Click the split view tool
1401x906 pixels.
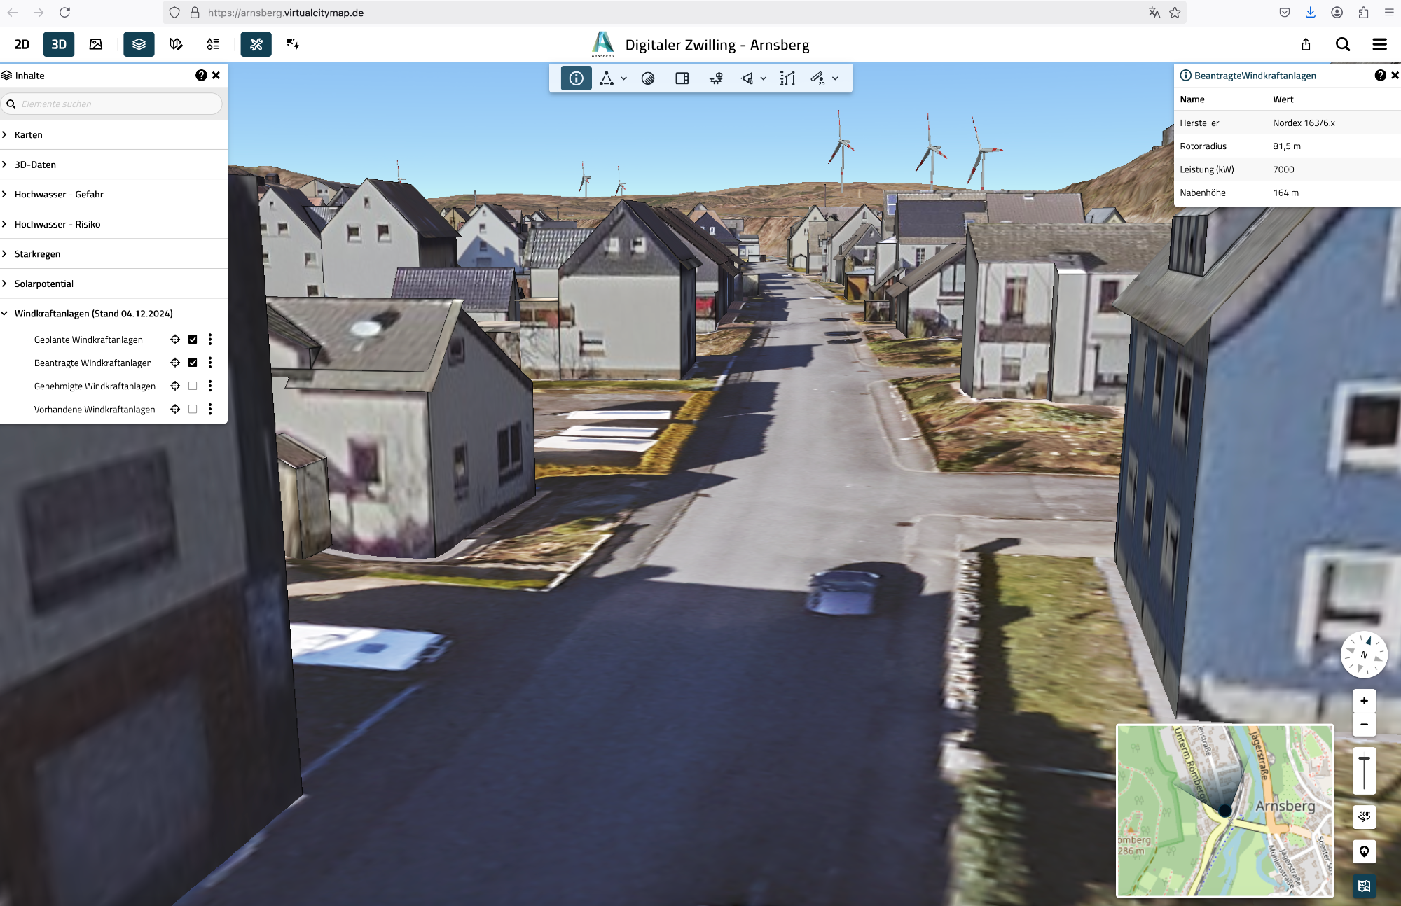click(682, 78)
